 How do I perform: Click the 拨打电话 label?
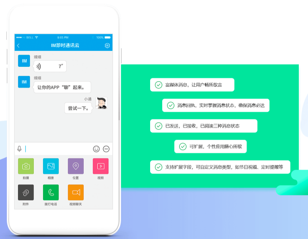[51, 204]
